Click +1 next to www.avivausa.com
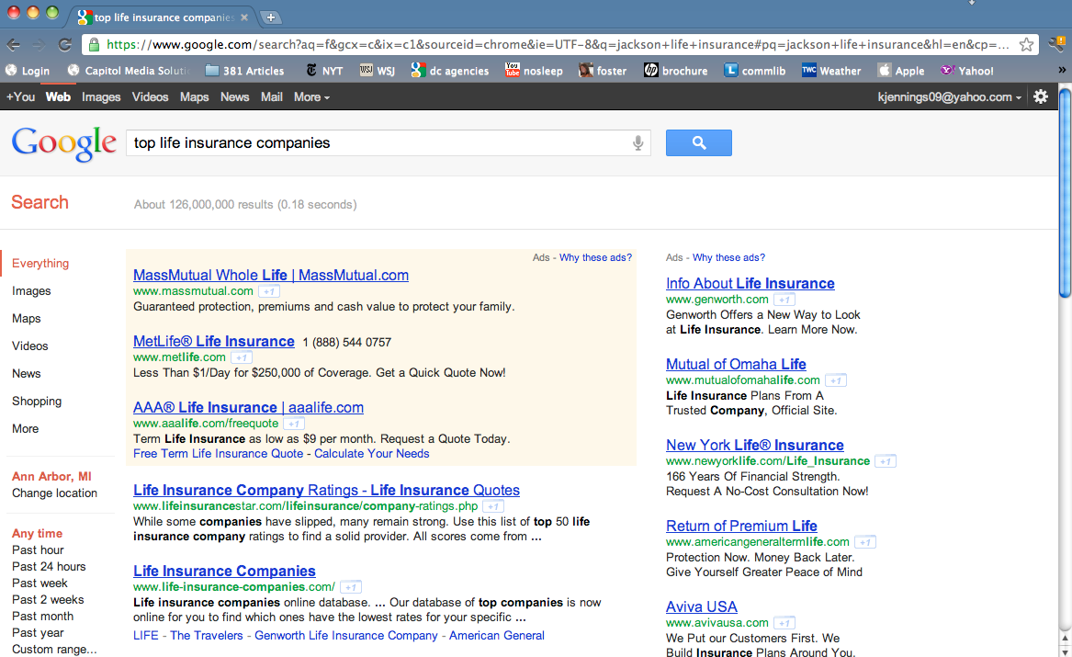The height and width of the screenshot is (657, 1072). click(784, 623)
